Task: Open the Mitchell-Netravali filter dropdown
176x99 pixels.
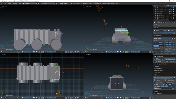Action: point(170,59)
